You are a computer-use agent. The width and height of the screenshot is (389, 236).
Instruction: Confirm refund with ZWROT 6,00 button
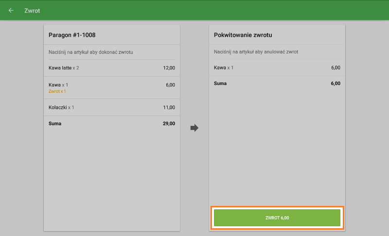coord(277,218)
